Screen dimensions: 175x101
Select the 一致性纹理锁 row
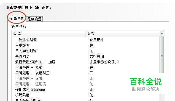[86, 40]
